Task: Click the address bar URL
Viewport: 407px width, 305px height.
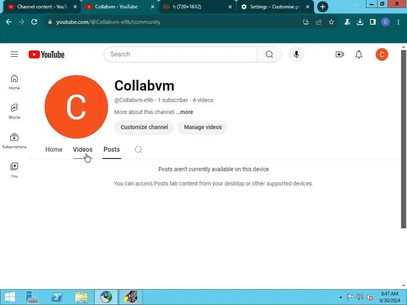Action: pyautogui.click(x=108, y=22)
